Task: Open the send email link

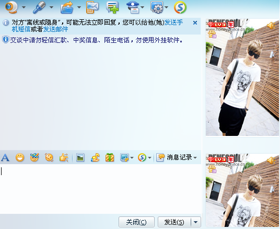Action: (55, 29)
